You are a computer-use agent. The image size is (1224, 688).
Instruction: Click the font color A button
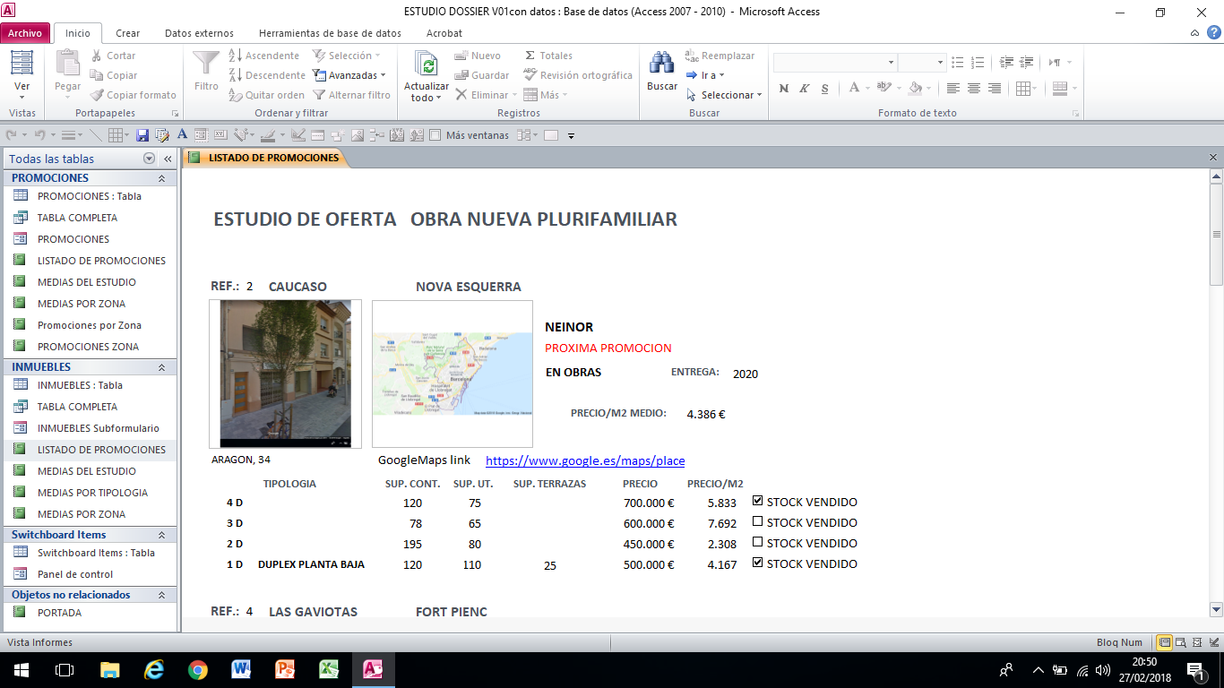(x=855, y=88)
